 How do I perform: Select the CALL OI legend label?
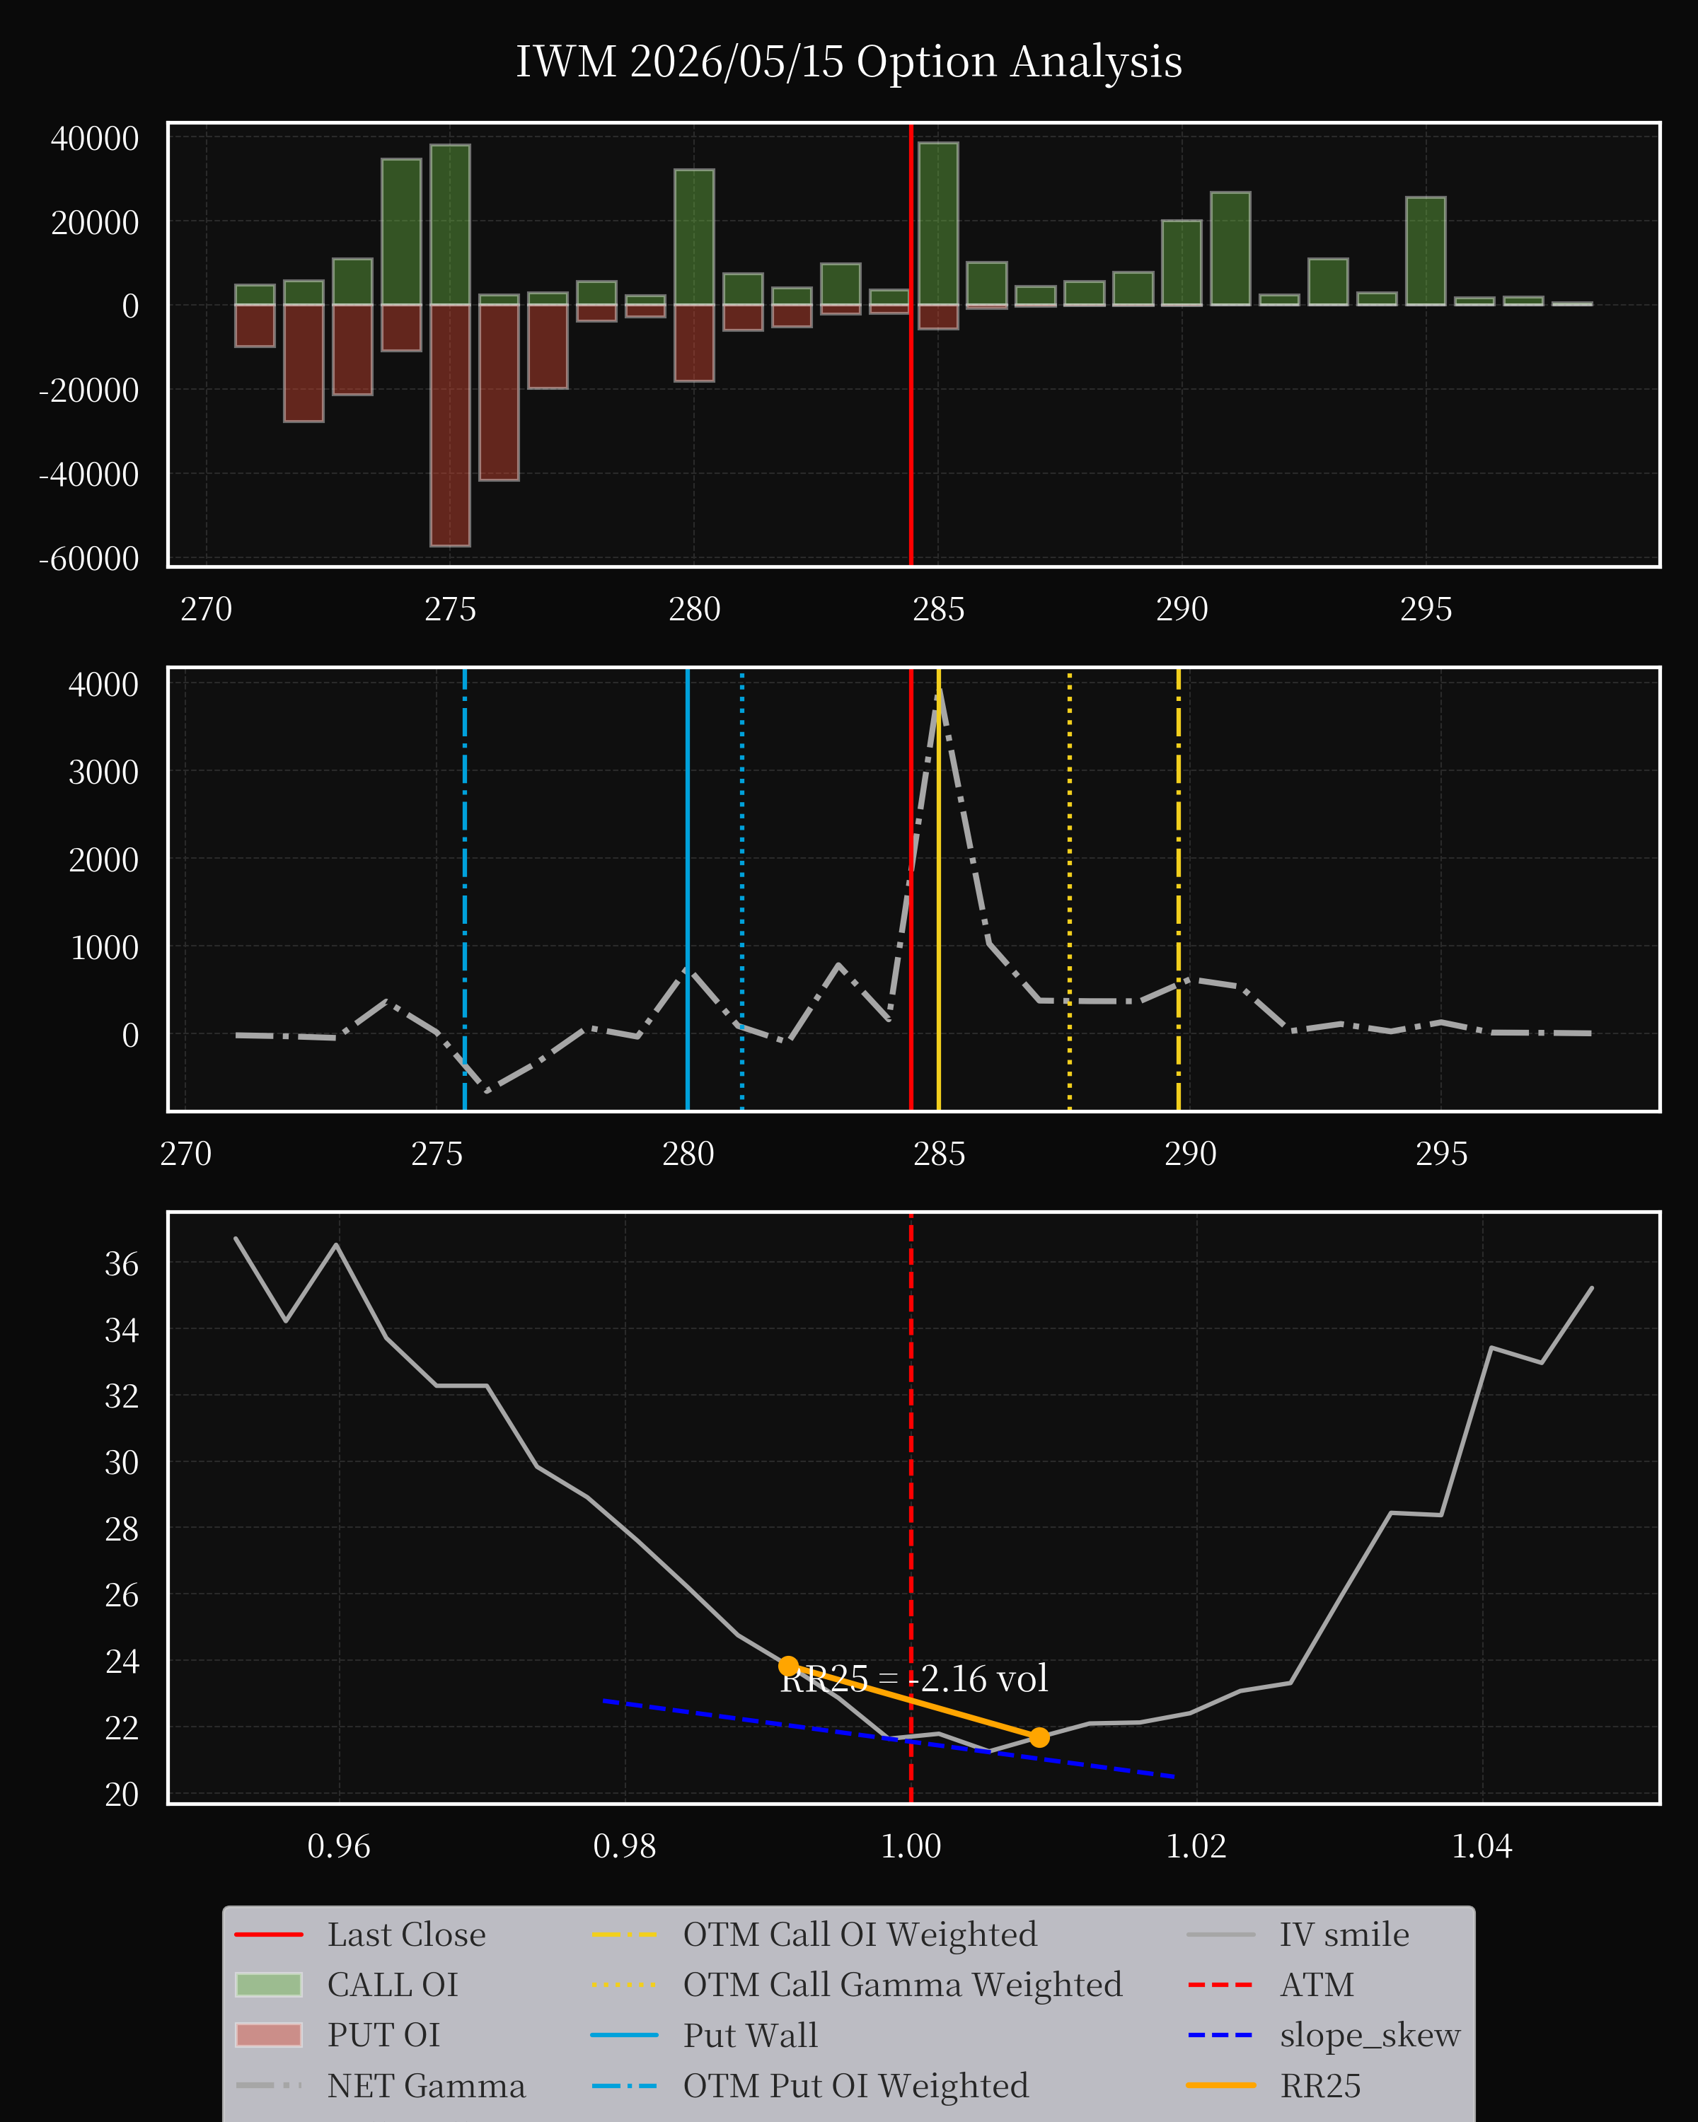pos(393,1985)
